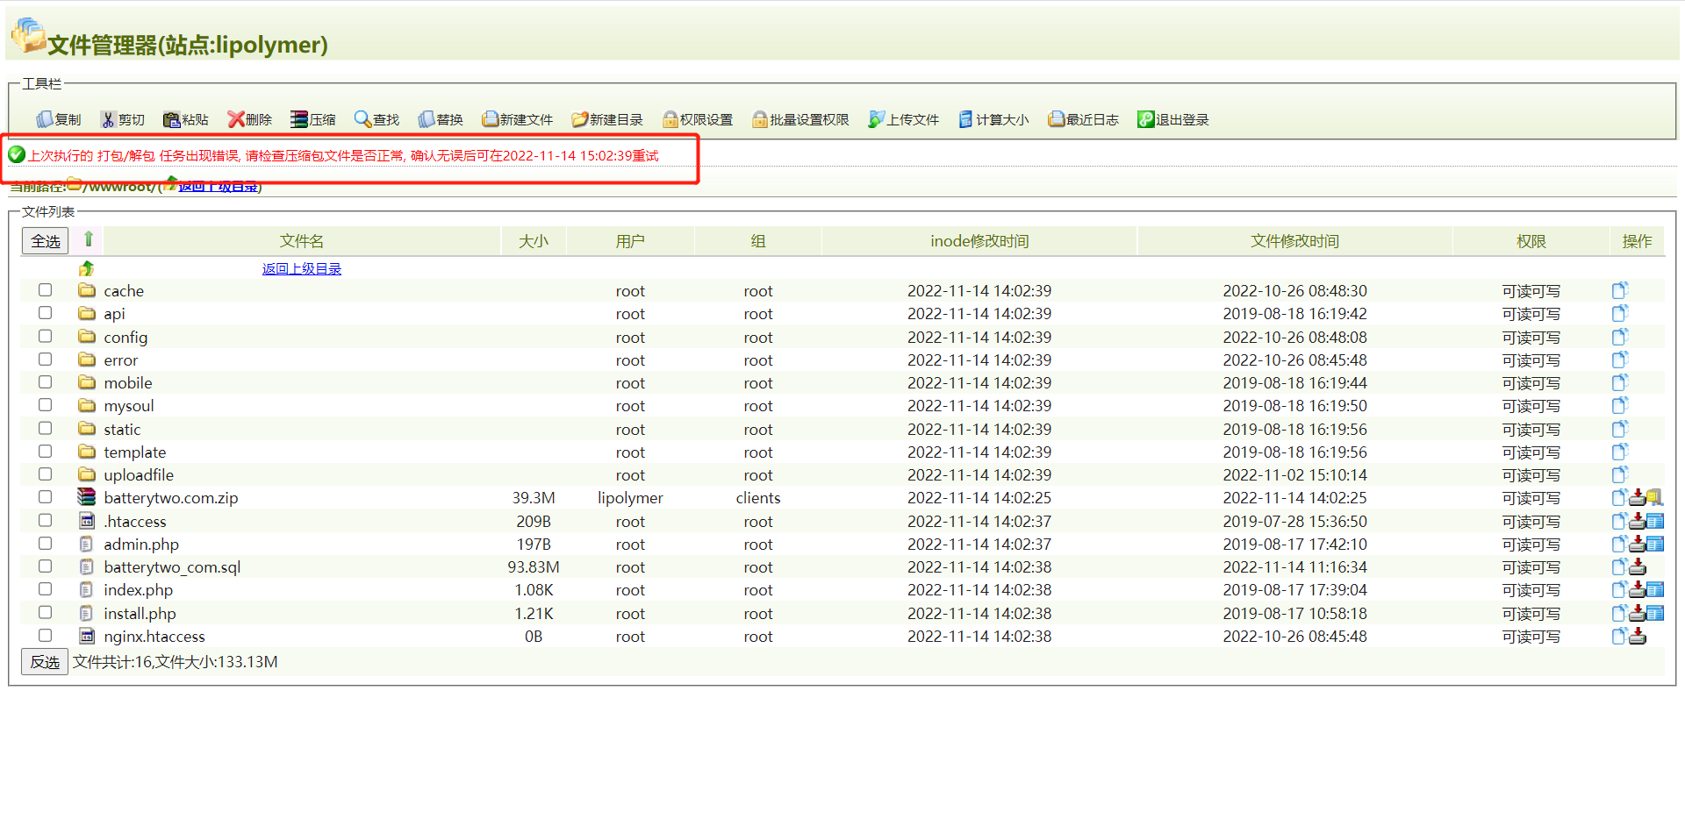Check the box next to static
The width and height of the screenshot is (1685, 826).
pyautogui.click(x=45, y=428)
